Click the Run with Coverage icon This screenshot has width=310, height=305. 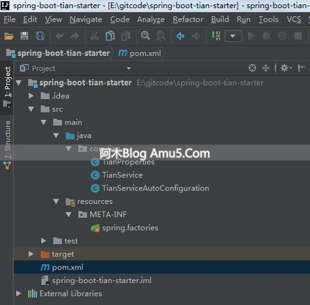[282, 36]
